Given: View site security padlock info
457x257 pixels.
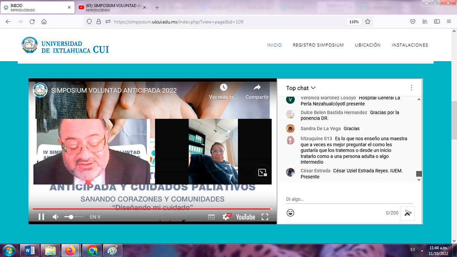Looking at the screenshot, I should [x=99, y=22].
